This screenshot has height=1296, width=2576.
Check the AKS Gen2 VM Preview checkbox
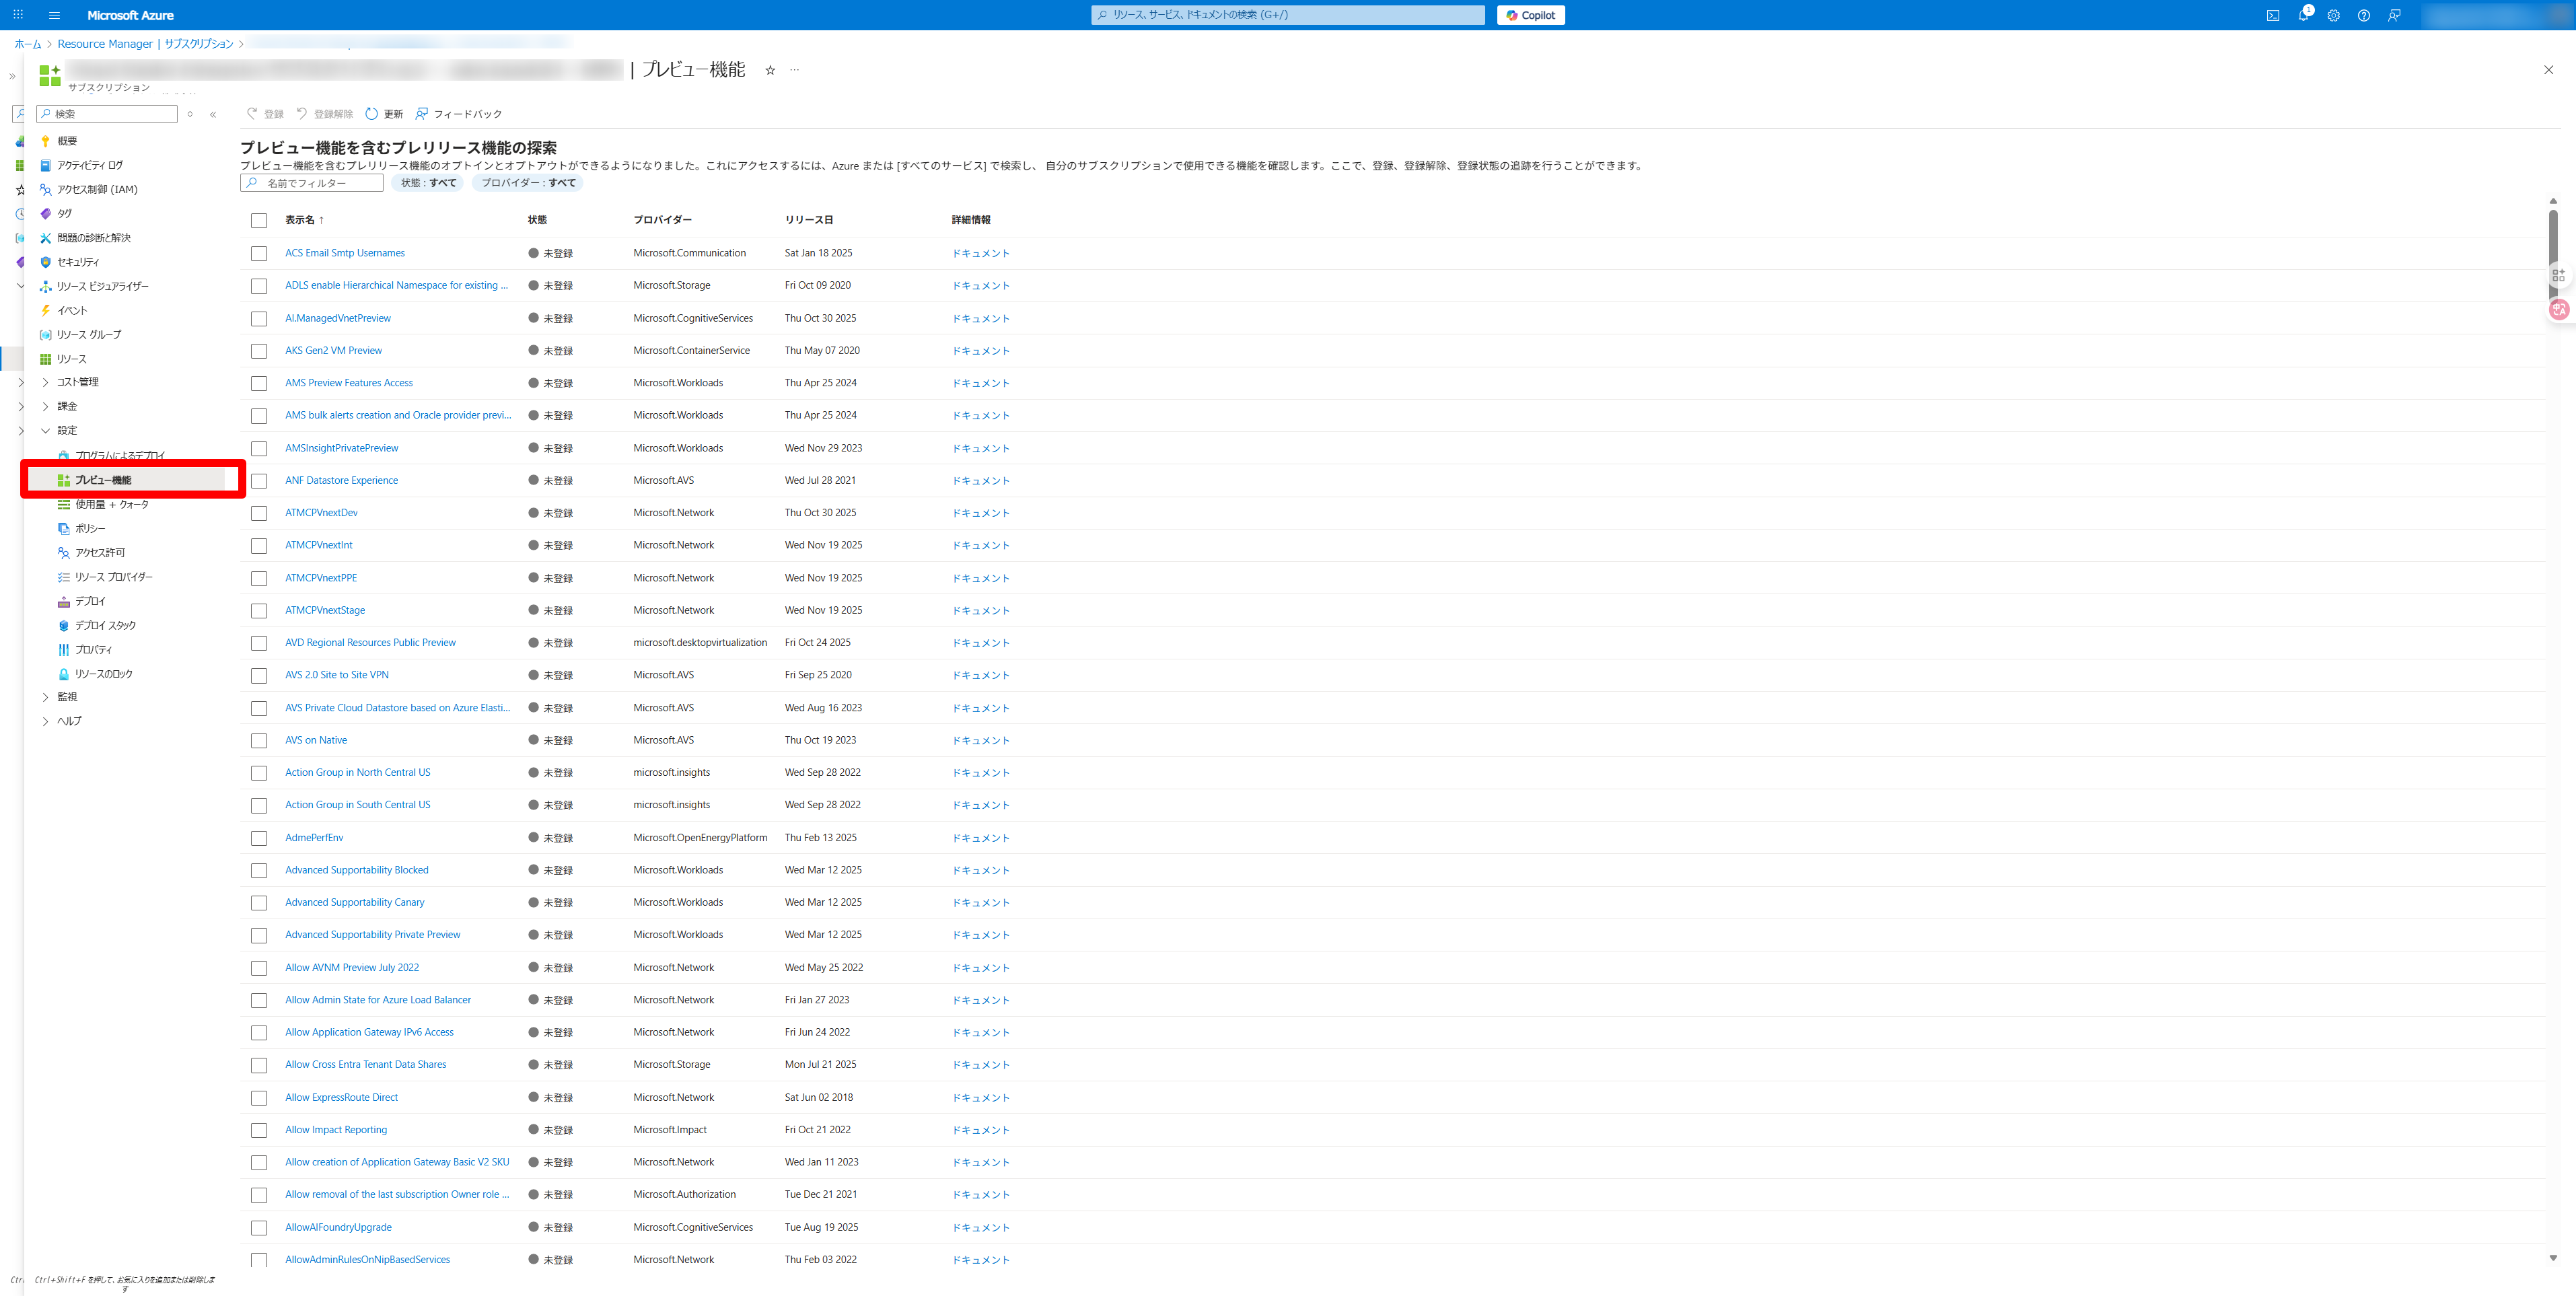pyautogui.click(x=259, y=351)
